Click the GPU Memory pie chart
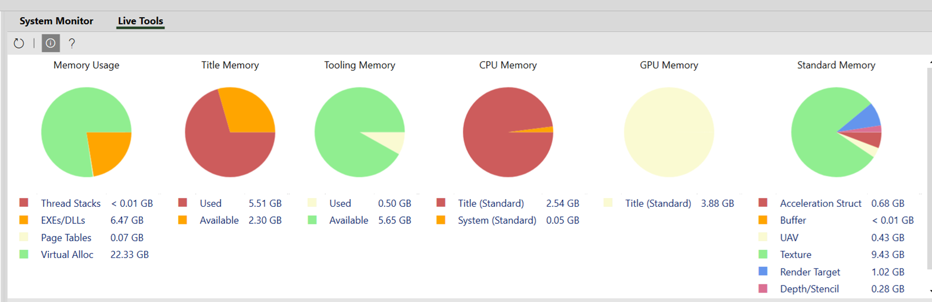Image resolution: width=932 pixels, height=302 pixels. click(669, 132)
